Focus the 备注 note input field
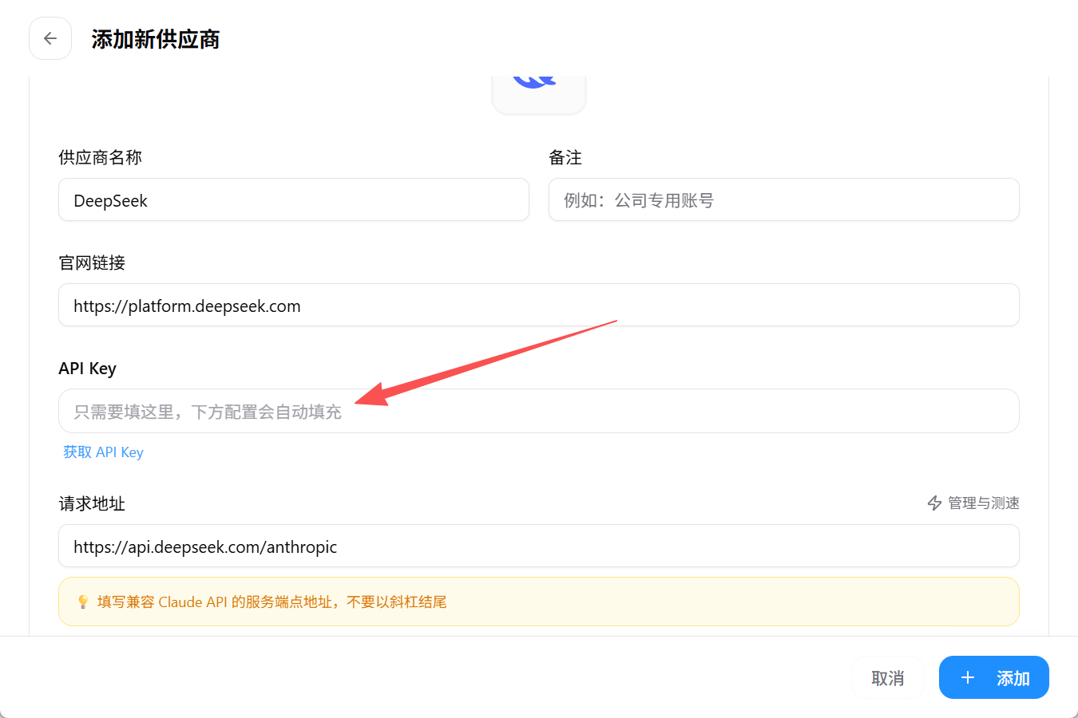The image size is (1078, 718). tap(784, 199)
